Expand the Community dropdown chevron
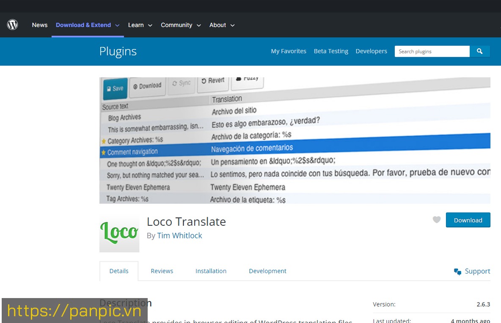The height and width of the screenshot is (323, 501). pos(199,25)
